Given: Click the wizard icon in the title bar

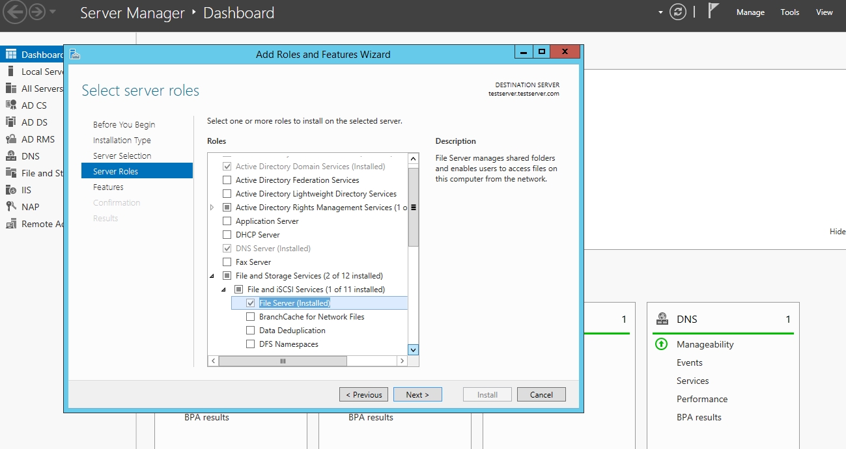Looking at the screenshot, I should tap(75, 54).
